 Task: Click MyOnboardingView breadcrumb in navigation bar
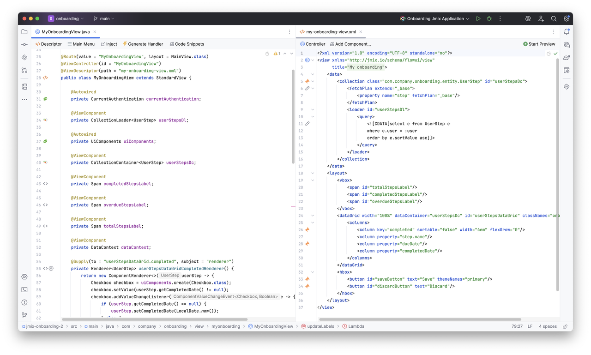[271, 326]
